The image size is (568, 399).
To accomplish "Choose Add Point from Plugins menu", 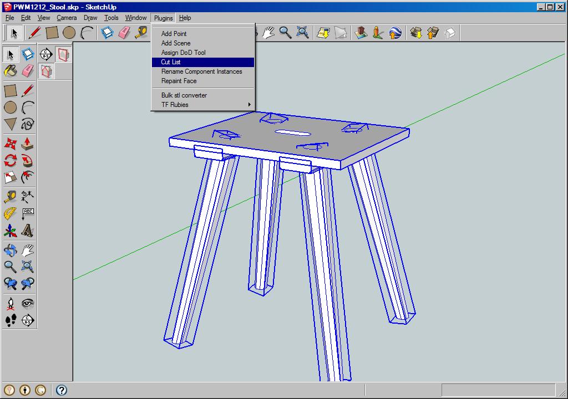I will (174, 34).
